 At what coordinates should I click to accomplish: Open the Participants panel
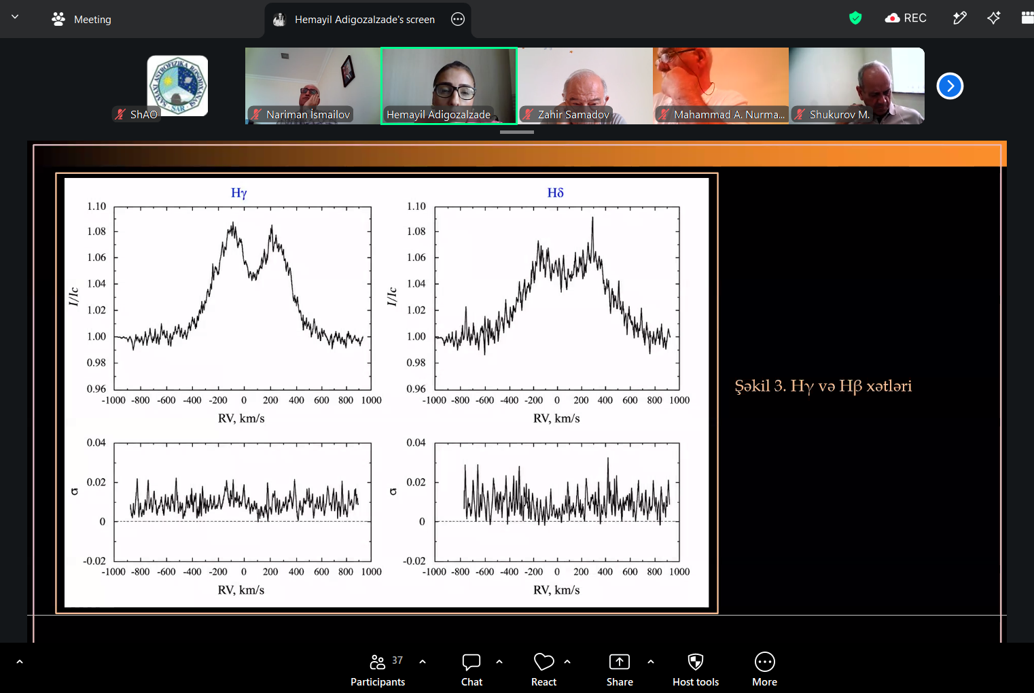pos(378,670)
